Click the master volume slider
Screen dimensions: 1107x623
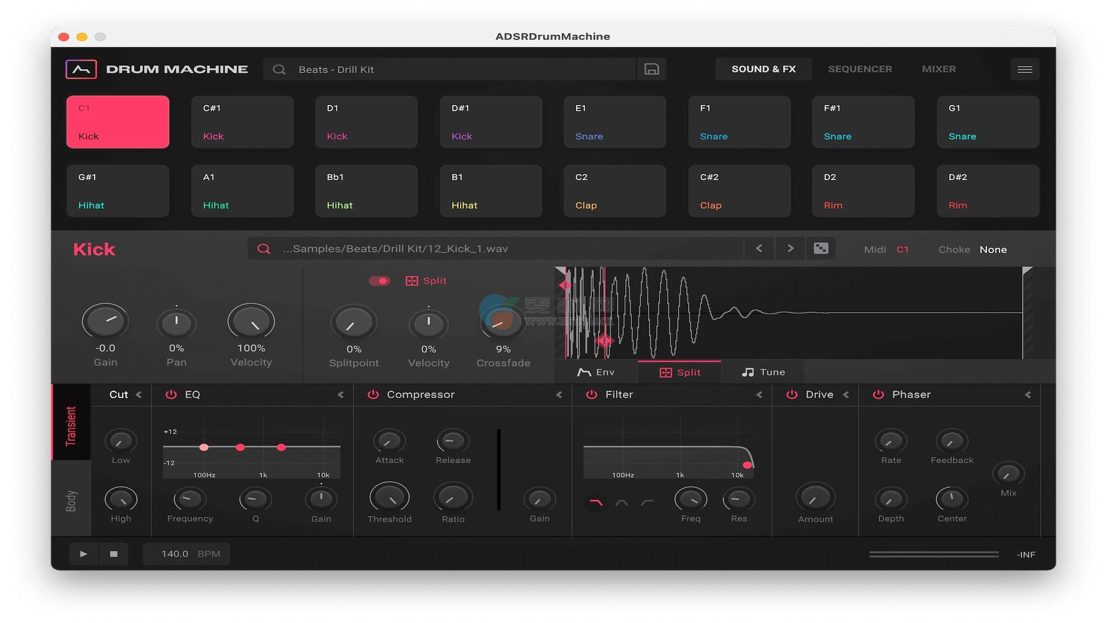click(x=933, y=554)
